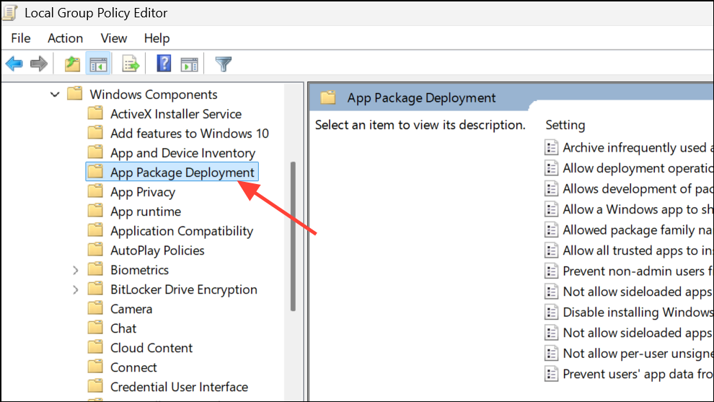Open the Action menu

[65, 38]
